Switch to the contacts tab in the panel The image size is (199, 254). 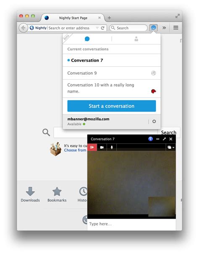(x=136, y=39)
